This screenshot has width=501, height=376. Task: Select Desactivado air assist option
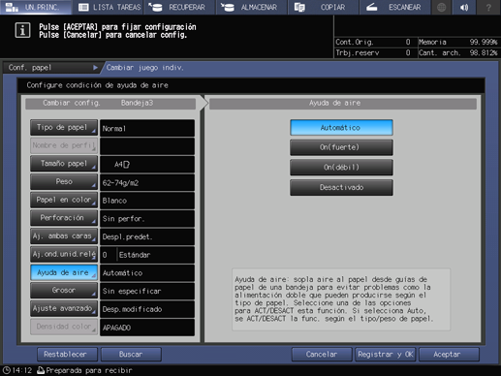click(341, 187)
